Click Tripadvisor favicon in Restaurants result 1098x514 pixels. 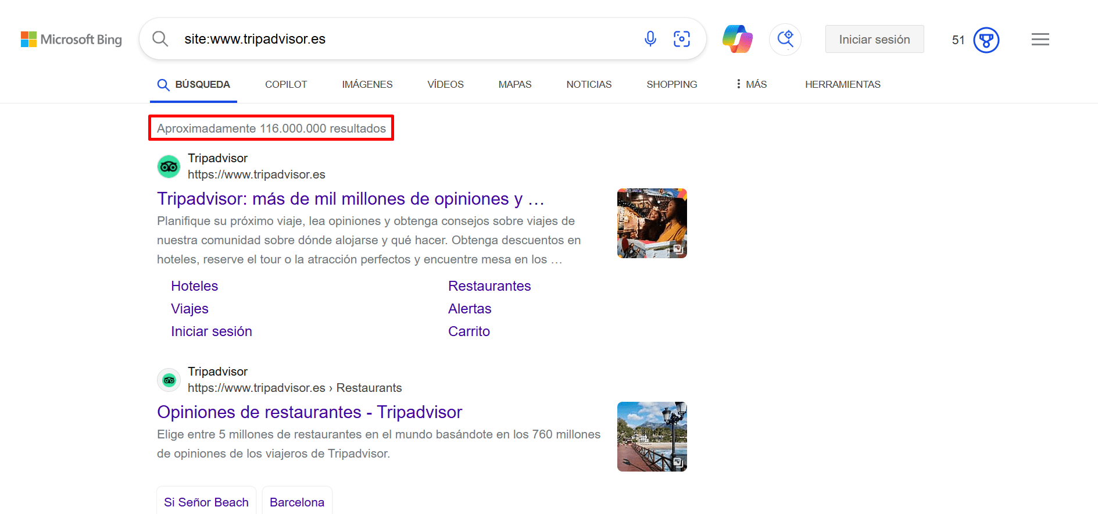[x=169, y=380]
